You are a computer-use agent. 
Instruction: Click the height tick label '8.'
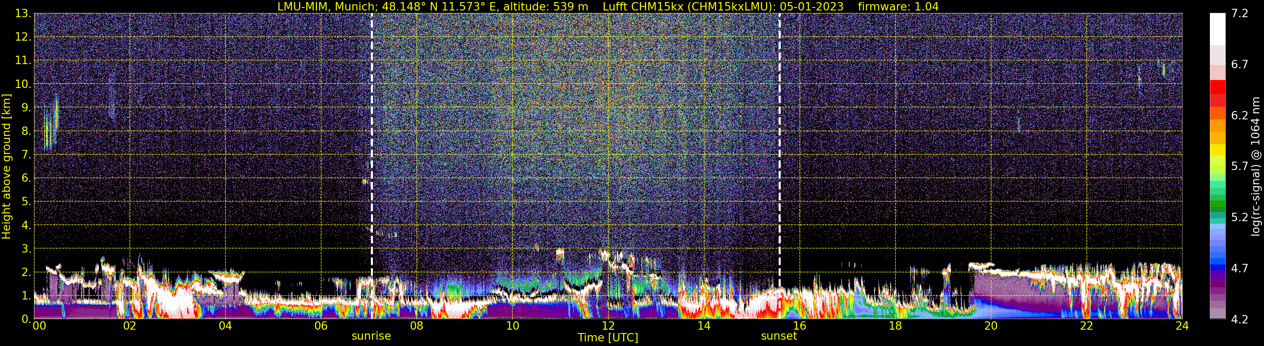point(26,132)
